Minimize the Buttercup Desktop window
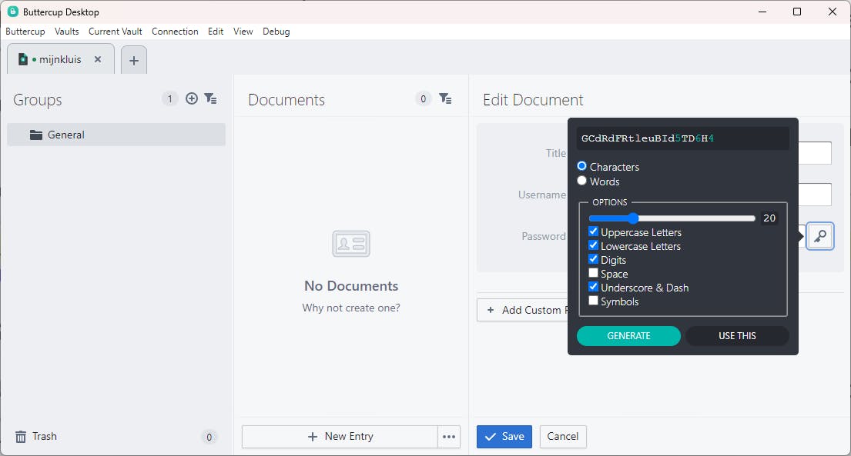This screenshot has height=456, width=851. pos(762,12)
